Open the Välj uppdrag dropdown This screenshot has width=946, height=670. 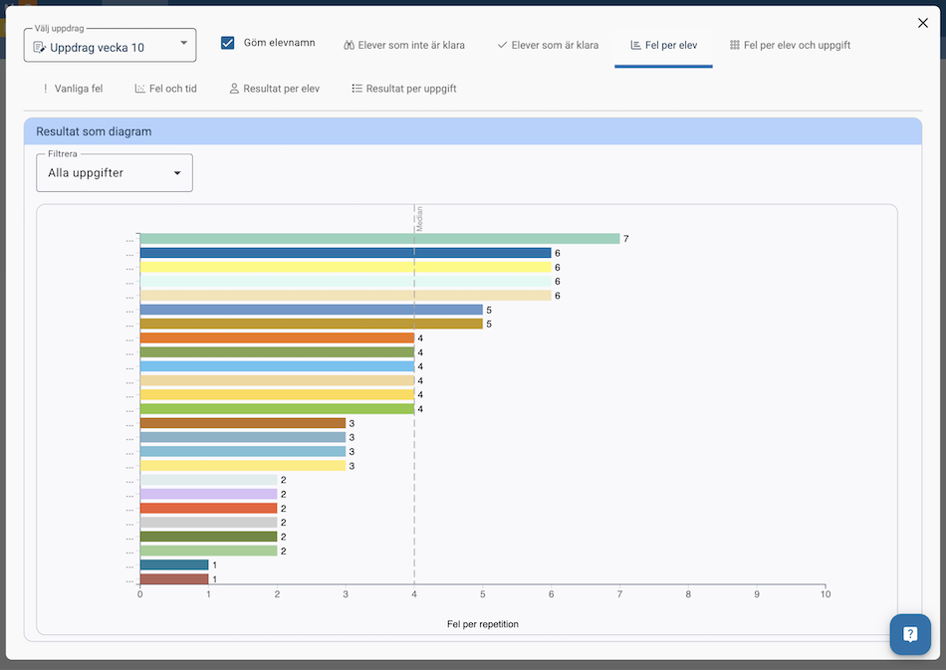pos(110,46)
